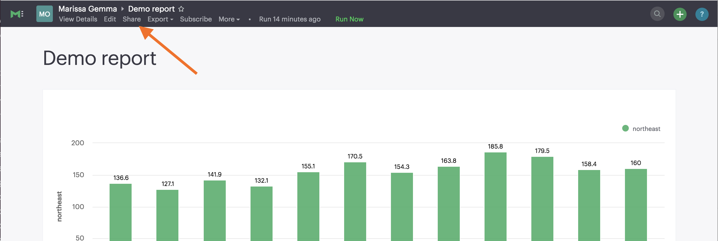Click Run Now

point(349,19)
